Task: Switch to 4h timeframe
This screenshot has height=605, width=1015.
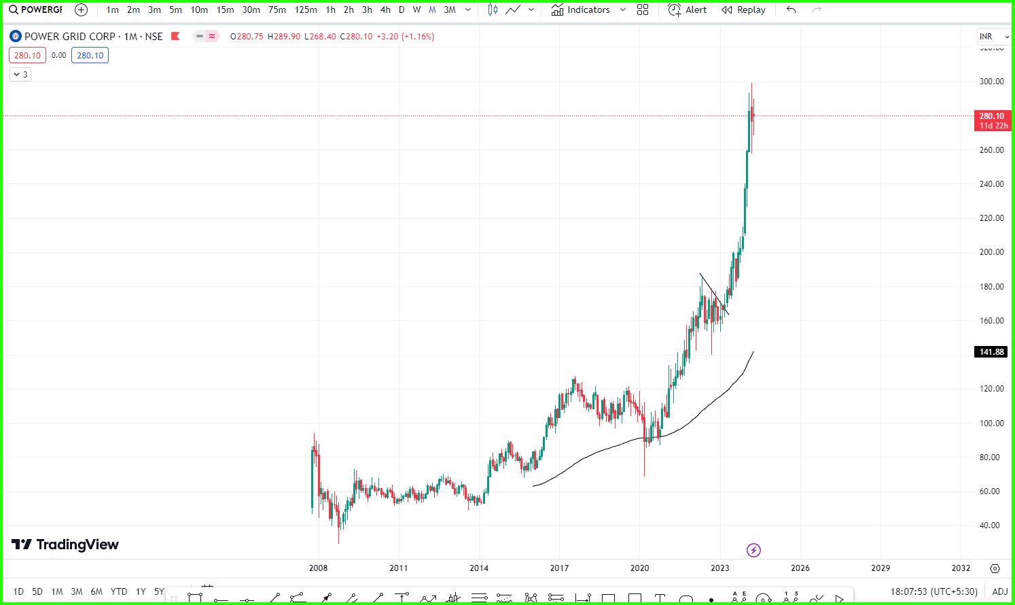Action: click(385, 10)
